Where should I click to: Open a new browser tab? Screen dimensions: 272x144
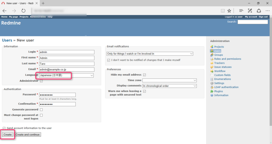tap(43, 3)
